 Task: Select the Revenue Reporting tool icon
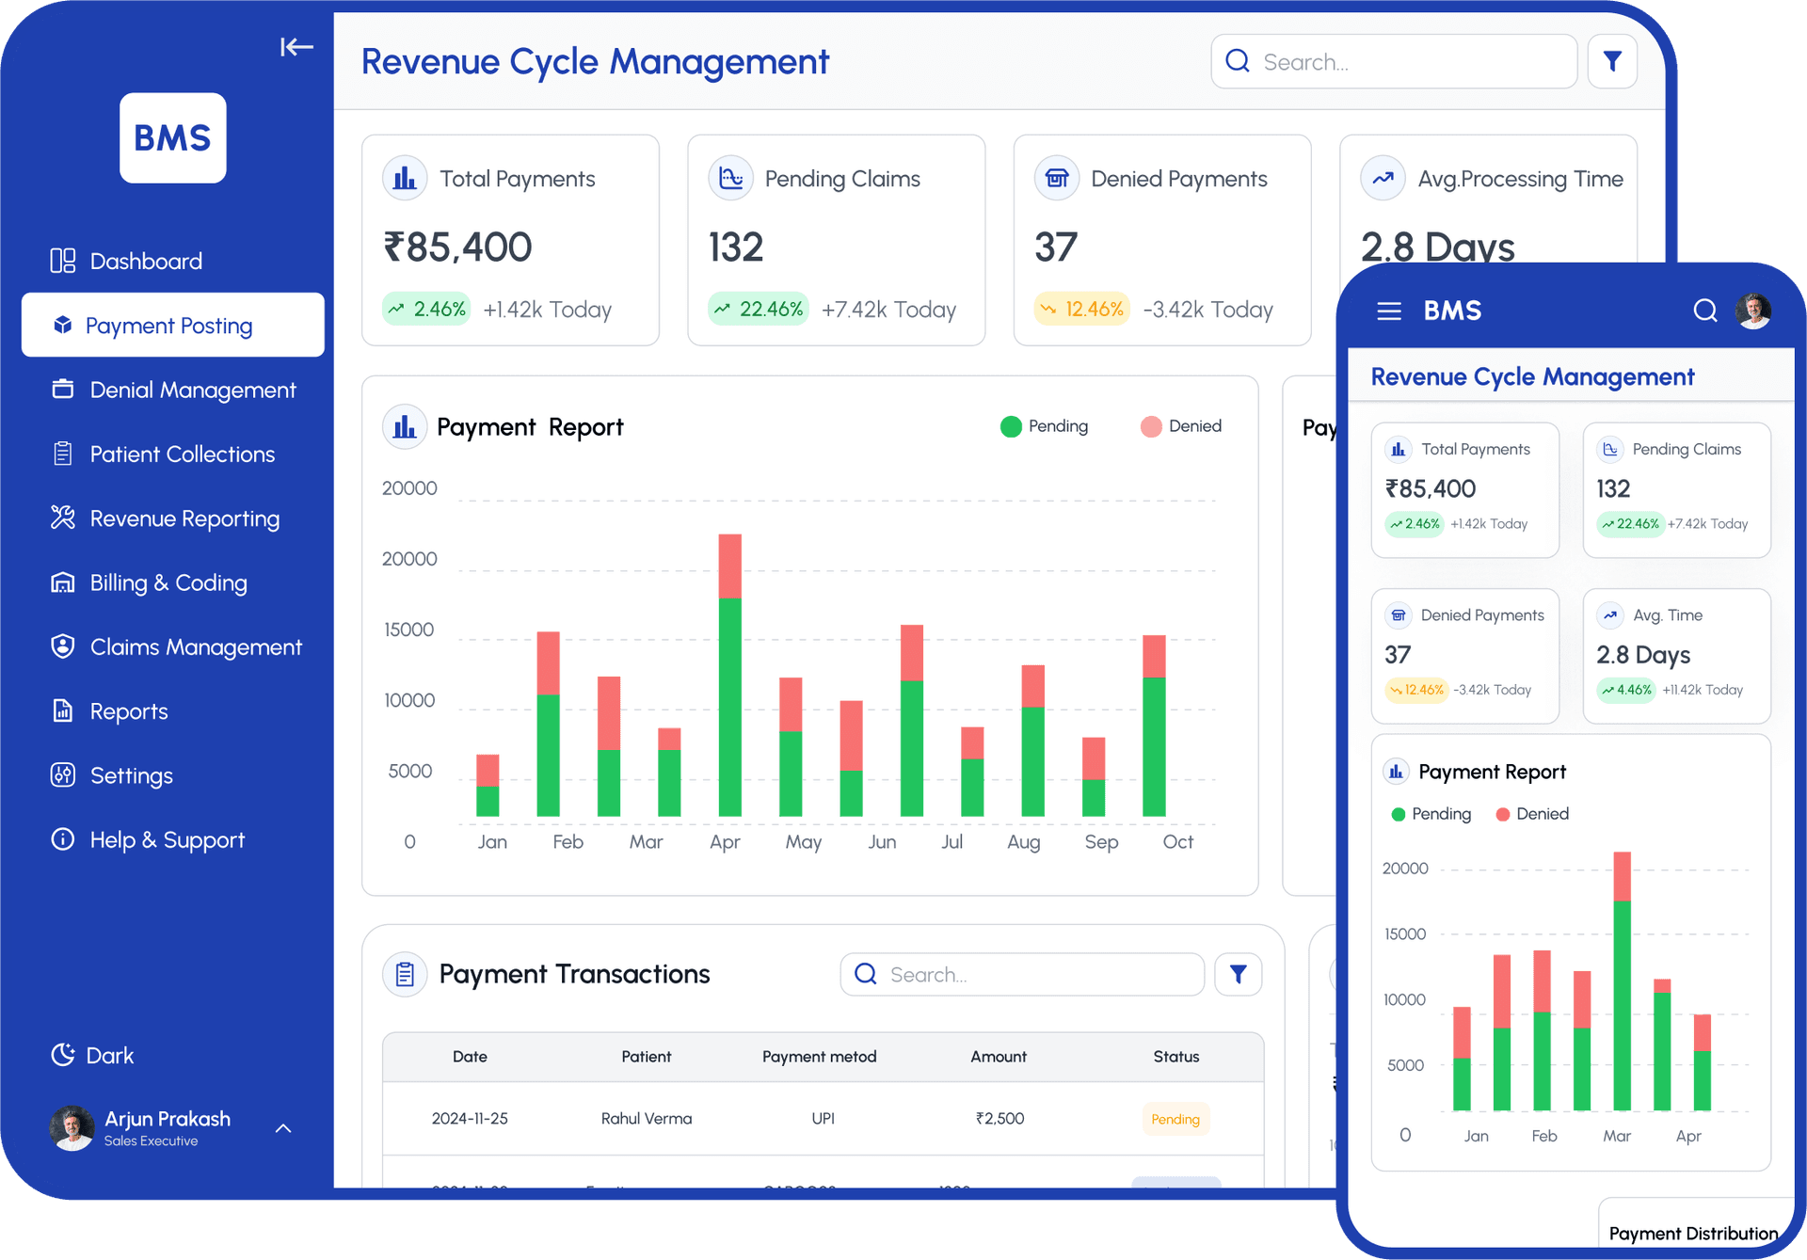(x=62, y=518)
